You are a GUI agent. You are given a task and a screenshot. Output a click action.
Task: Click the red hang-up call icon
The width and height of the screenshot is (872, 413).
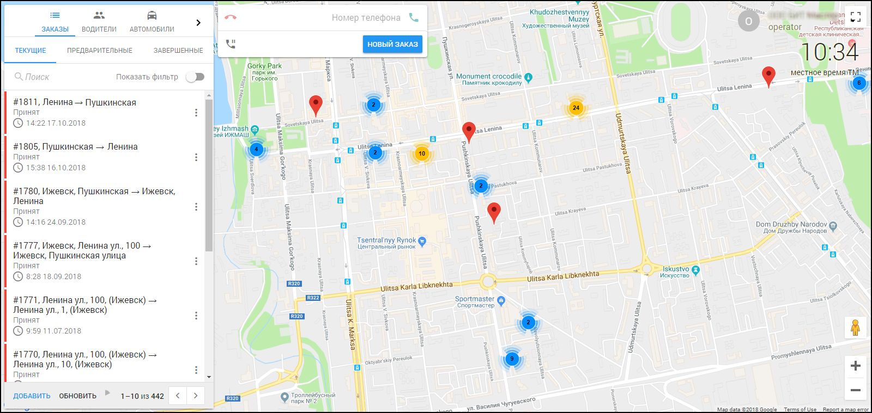click(231, 17)
